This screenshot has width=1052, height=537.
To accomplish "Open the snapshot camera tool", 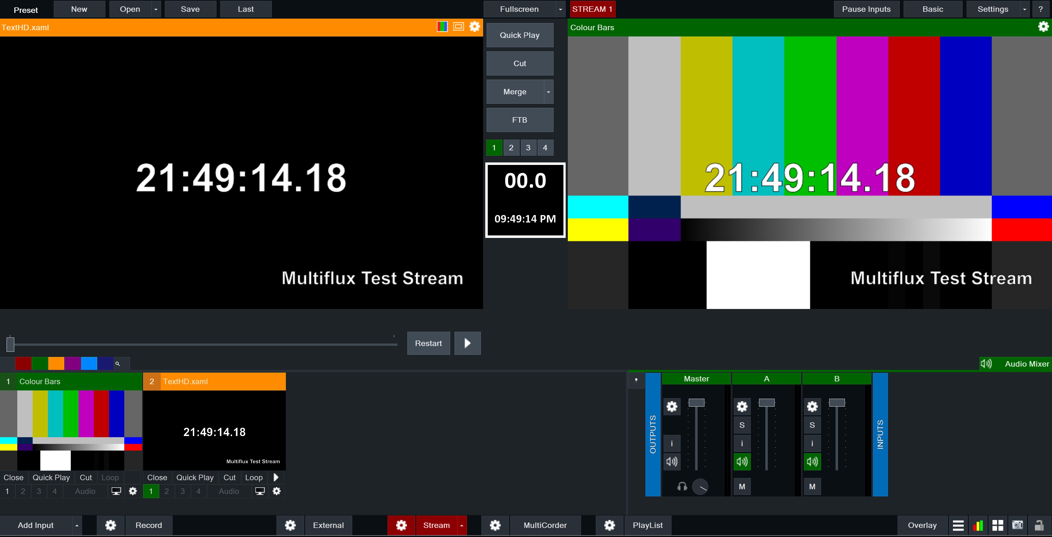I will pyautogui.click(x=1018, y=525).
